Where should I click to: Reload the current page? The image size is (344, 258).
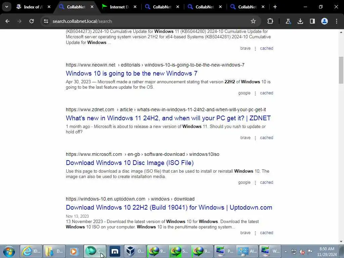pos(32,21)
